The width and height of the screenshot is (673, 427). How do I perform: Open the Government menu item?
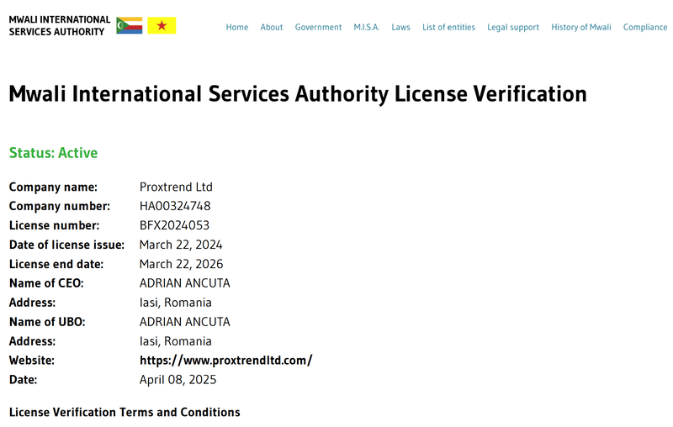tap(318, 27)
